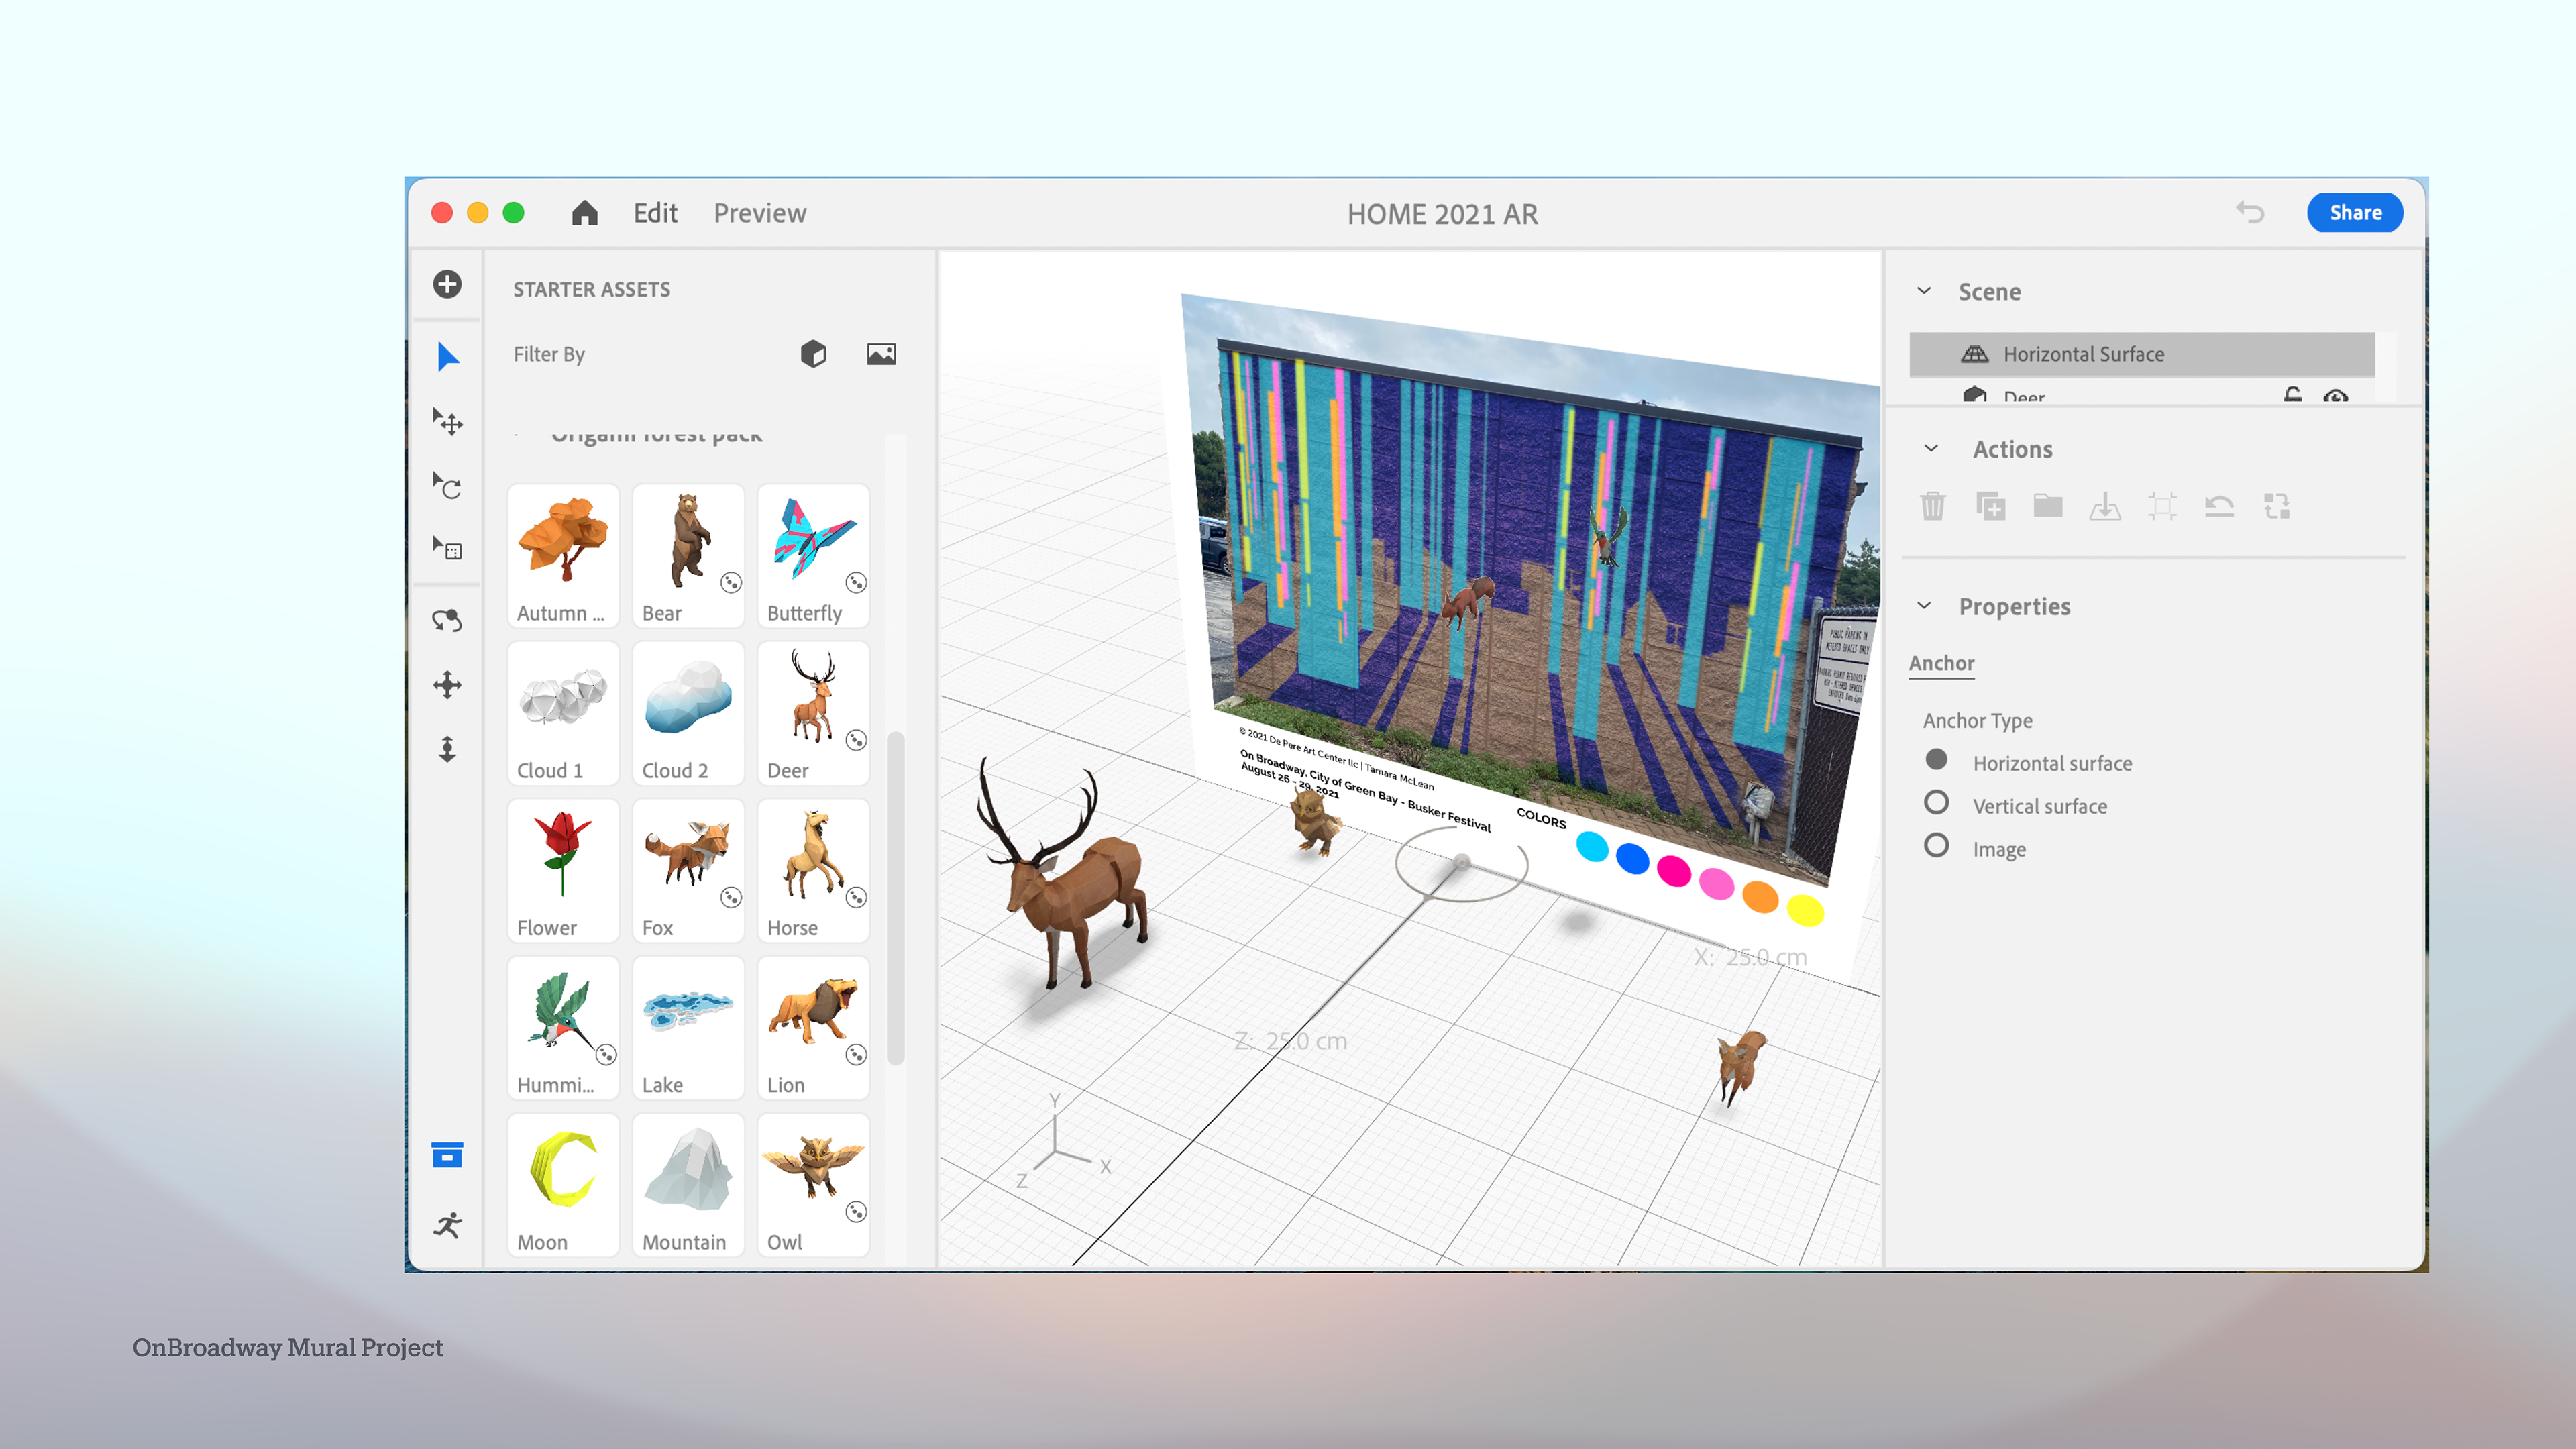Filter assets by images icon
This screenshot has width=2576, height=1449.
coord(881,354)
